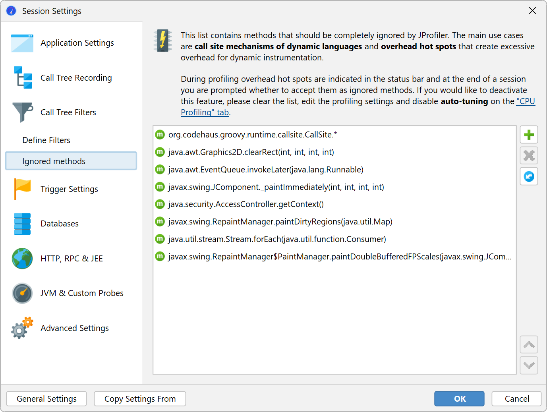Select java.util.stream.Stream.forEach entry

pos(334,239)
